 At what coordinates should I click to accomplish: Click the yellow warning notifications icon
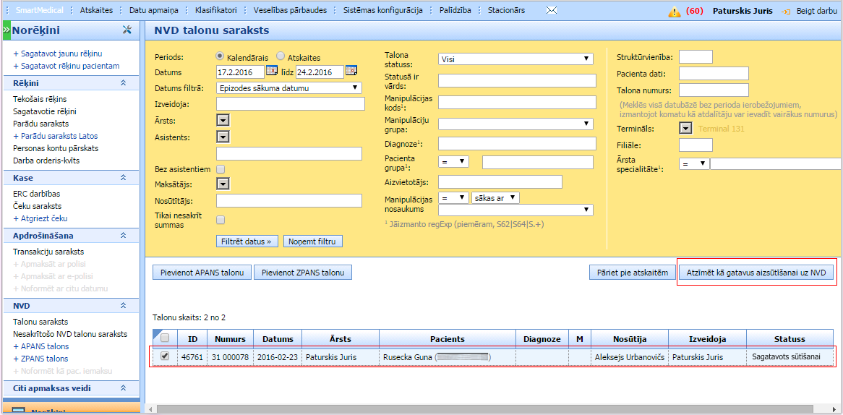coord(675,12)
